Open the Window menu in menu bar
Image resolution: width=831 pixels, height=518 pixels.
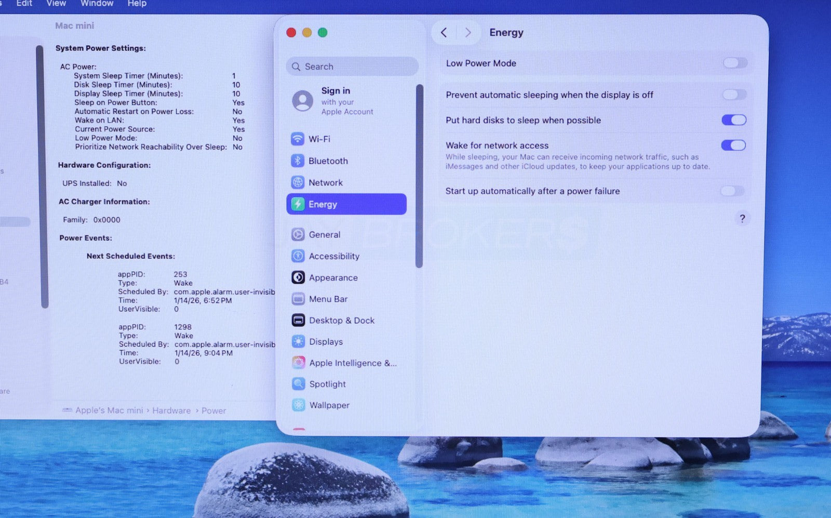tap(97, 4)
